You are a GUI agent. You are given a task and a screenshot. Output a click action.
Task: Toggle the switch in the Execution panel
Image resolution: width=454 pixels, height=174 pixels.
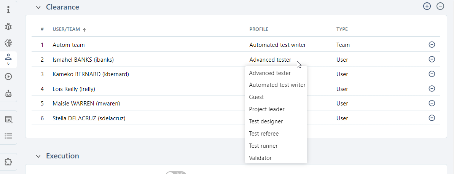pos(175,173)
